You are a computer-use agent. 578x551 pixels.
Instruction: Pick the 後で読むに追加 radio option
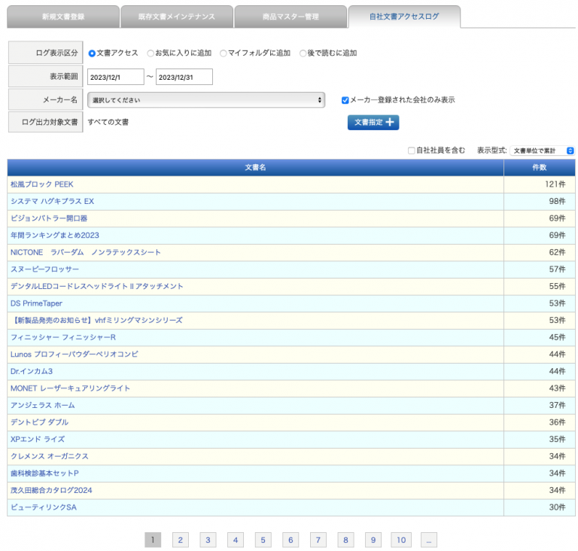[x=303, y=53]
